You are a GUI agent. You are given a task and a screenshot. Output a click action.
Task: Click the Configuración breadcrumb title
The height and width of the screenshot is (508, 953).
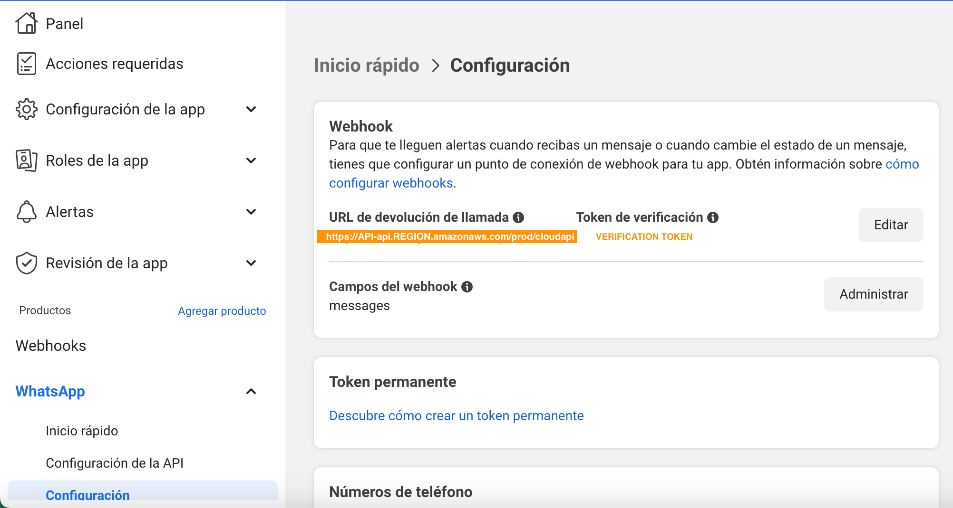510,65
